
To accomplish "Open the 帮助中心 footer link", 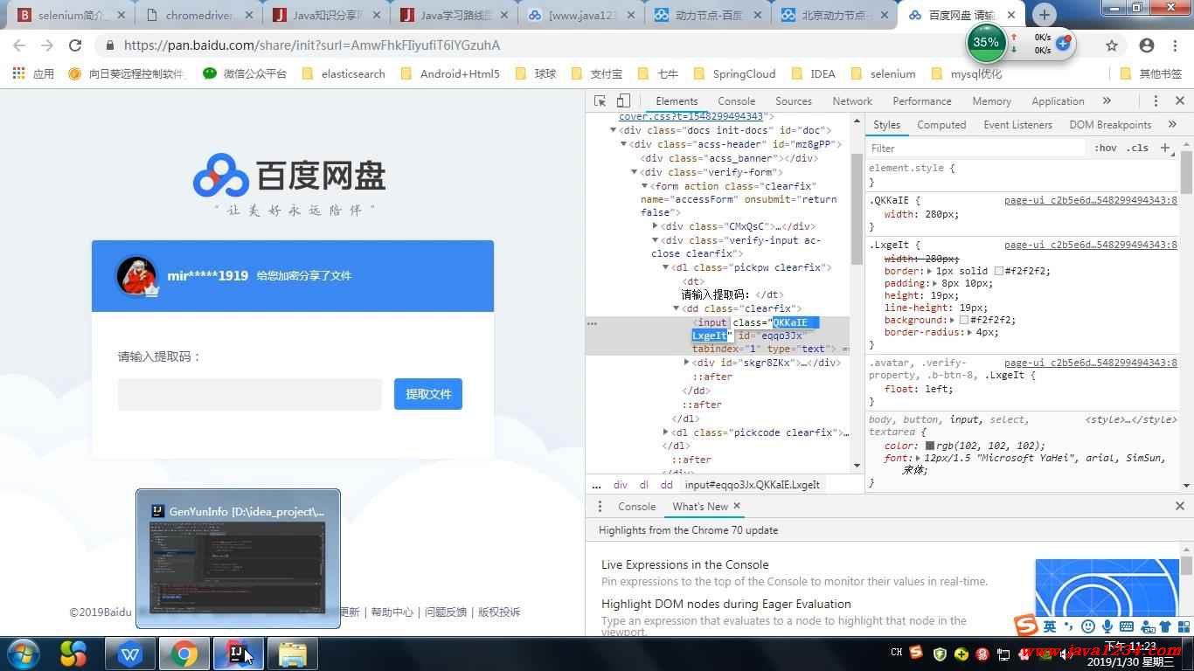I will click(392, 612).
